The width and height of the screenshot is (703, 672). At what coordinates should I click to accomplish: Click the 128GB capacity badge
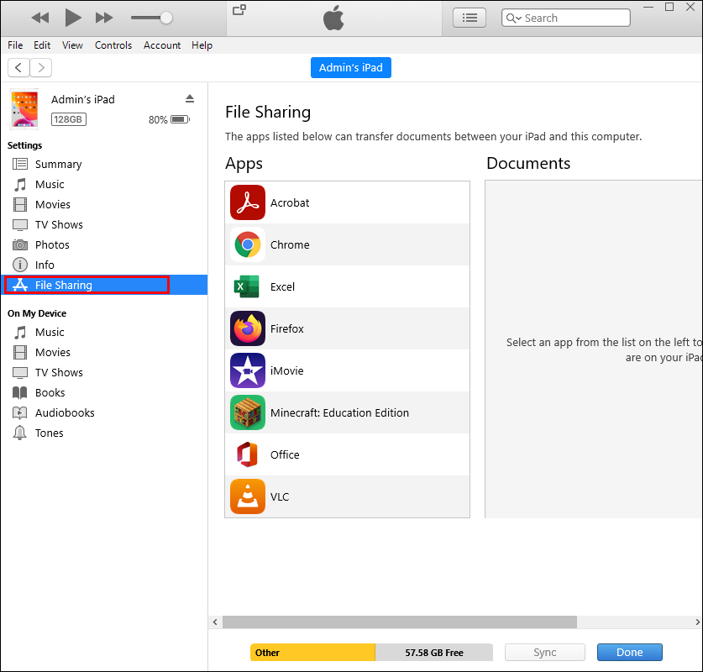coord(69,119)
